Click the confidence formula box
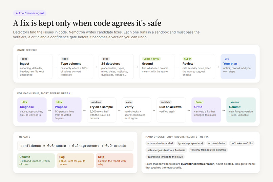 click(x=75, y=146)
